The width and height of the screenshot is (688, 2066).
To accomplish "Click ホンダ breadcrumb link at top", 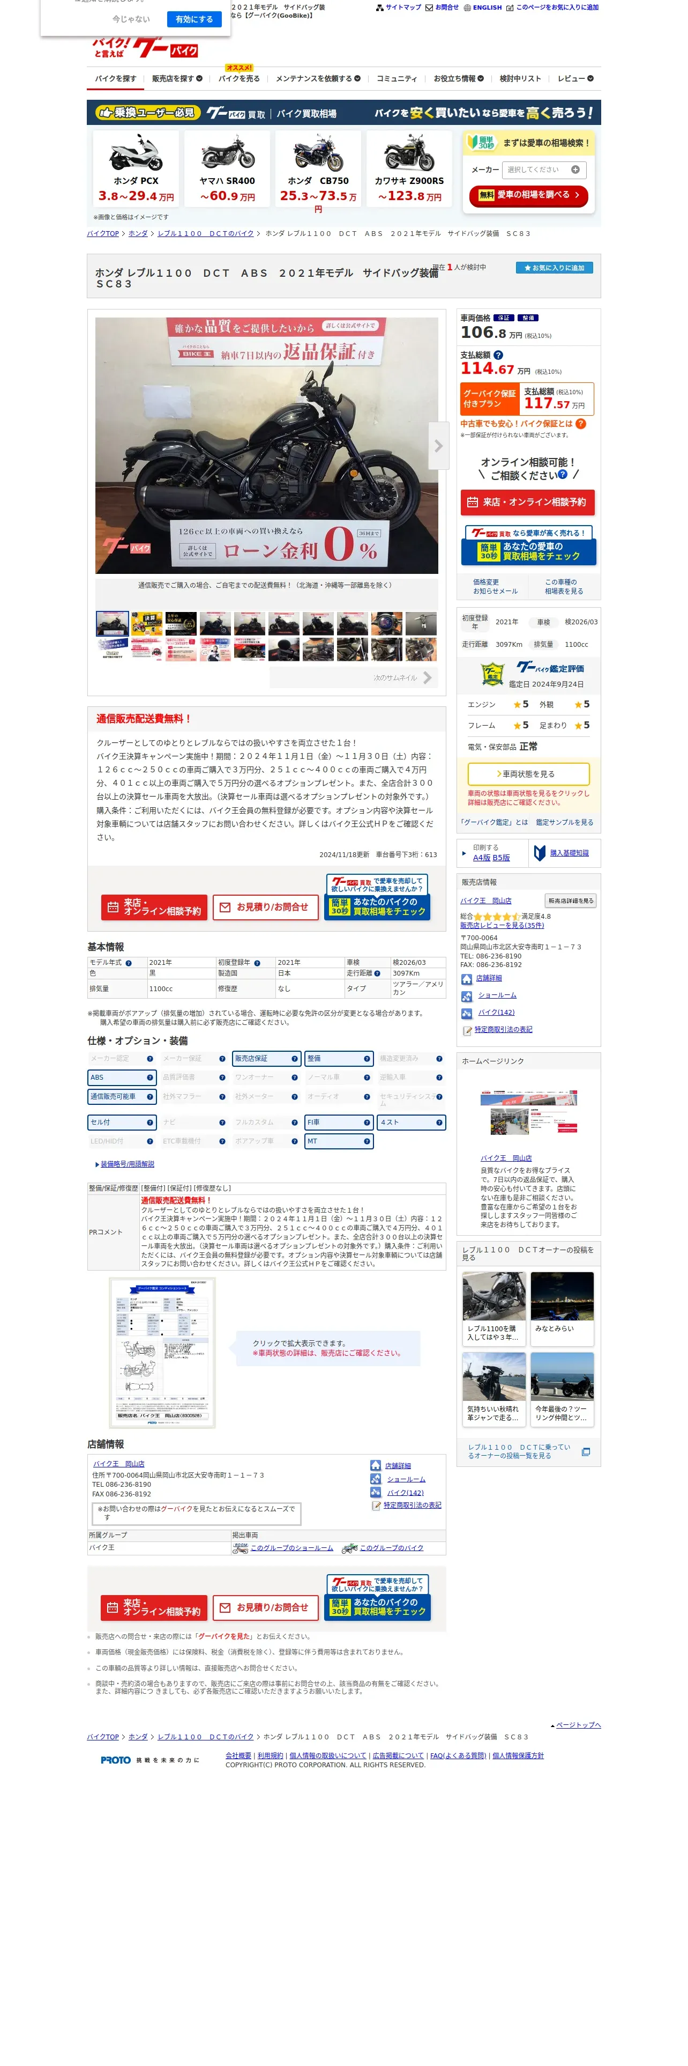I will click(x=138, y=233).
